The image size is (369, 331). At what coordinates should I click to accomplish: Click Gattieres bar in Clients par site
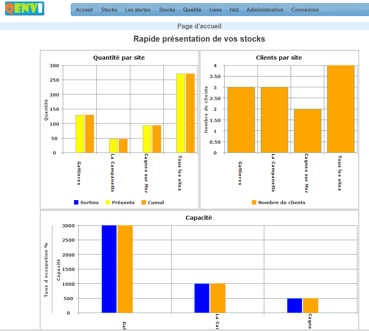[241, 120]
